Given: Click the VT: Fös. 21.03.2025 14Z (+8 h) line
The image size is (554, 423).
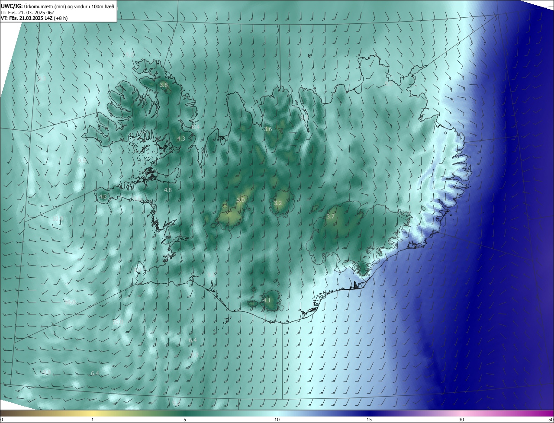Looking at the screenshot, I should point(34,18).
